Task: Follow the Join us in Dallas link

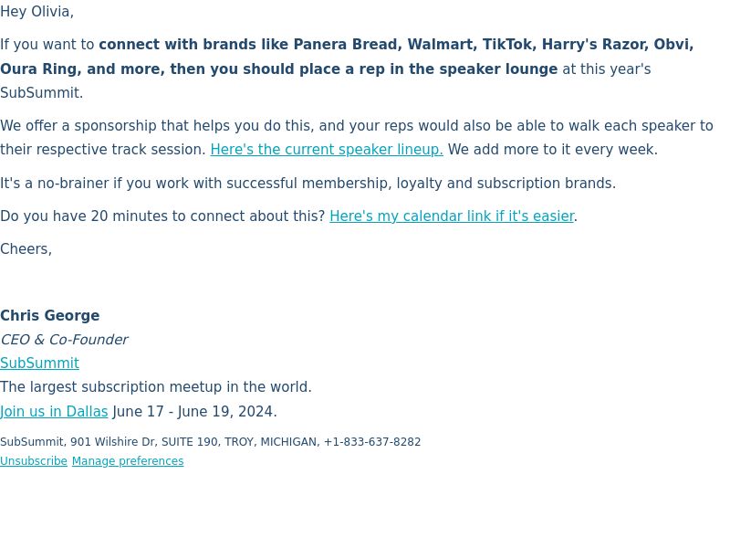Action: 54,412
